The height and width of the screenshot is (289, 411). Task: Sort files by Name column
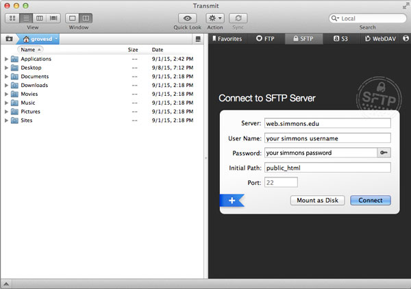tap(30, 49)
